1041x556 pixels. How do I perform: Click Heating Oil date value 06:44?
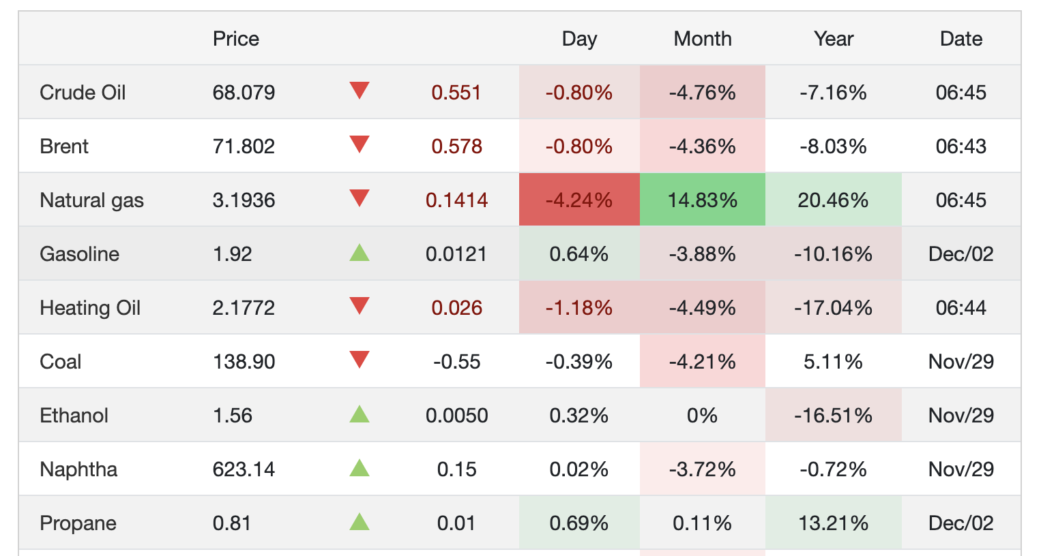[x=961, y=307]
